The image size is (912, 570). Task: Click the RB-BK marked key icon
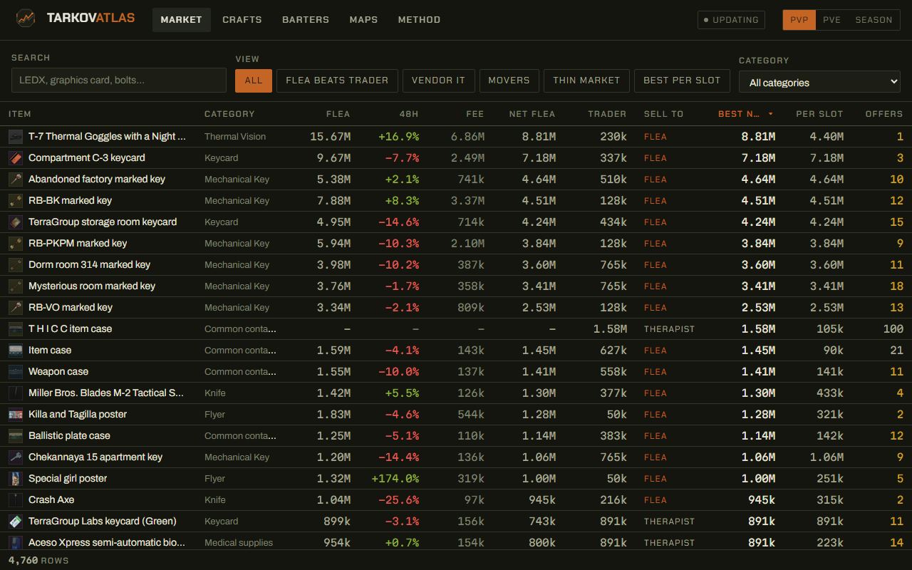16,200
